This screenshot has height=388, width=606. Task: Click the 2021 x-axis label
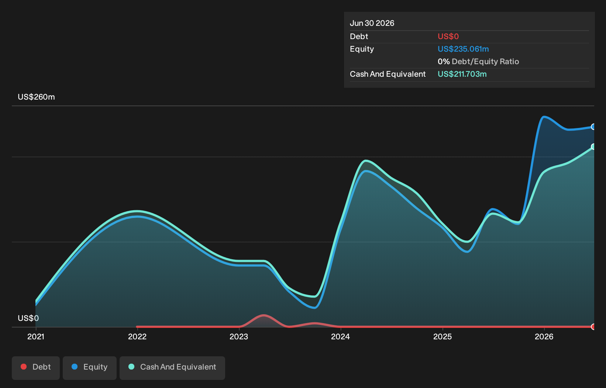click(x=36, y=336)
